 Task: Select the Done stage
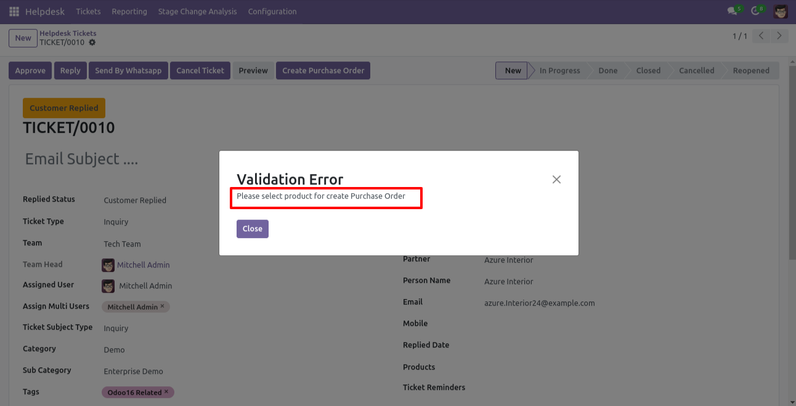607,71
